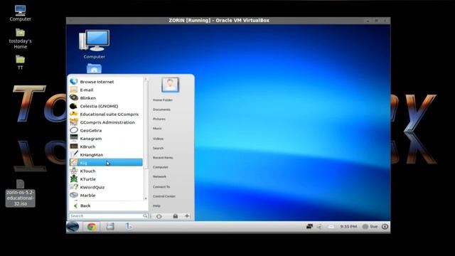The width and height of the screenshot is (455, 256).
Task: Click the KTouch app icon
Action: pyautogui.click(x=74, y=171)
